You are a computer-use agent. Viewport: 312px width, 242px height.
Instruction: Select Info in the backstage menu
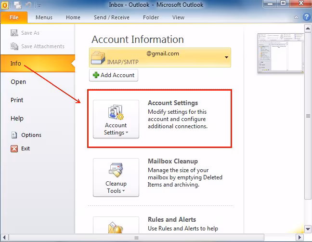38,63
